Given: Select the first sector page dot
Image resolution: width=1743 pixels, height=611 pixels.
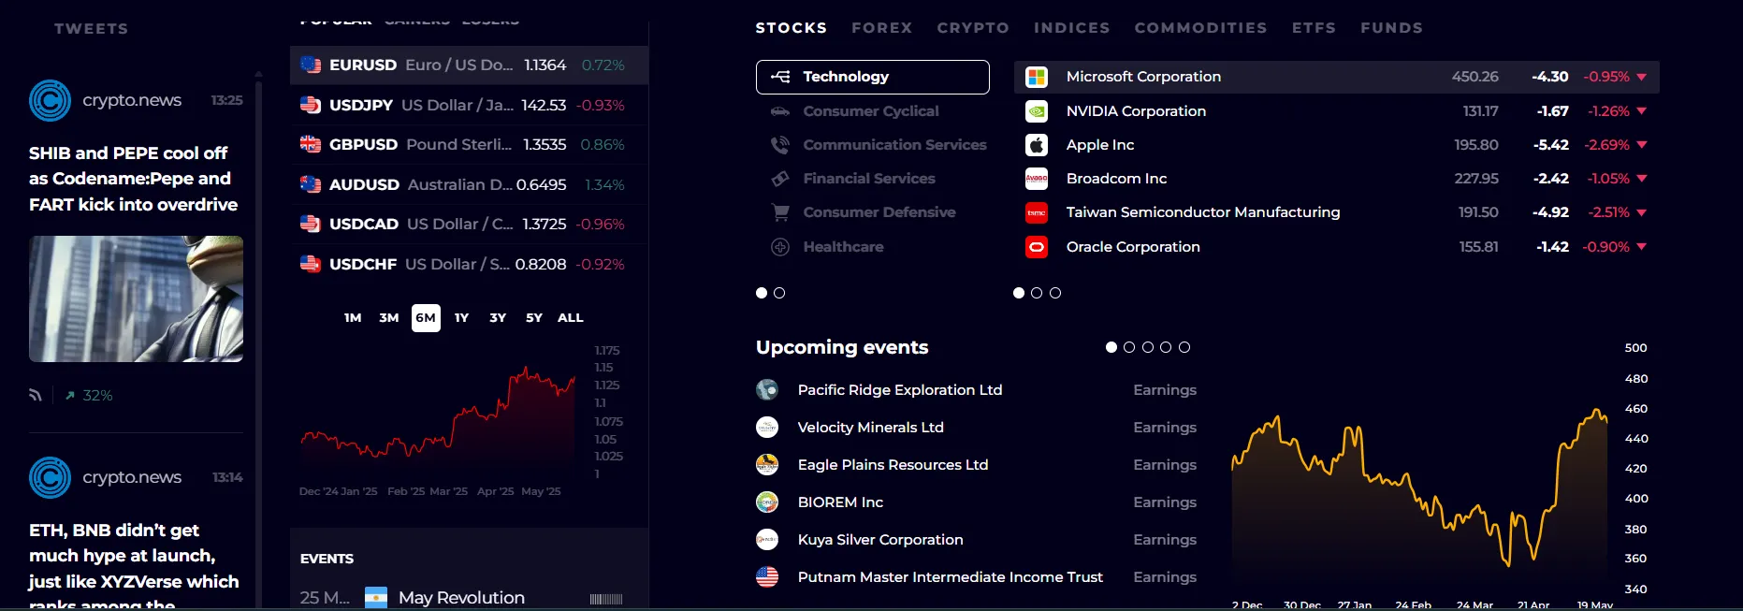Looking at the screenshot, I should 762,293.
